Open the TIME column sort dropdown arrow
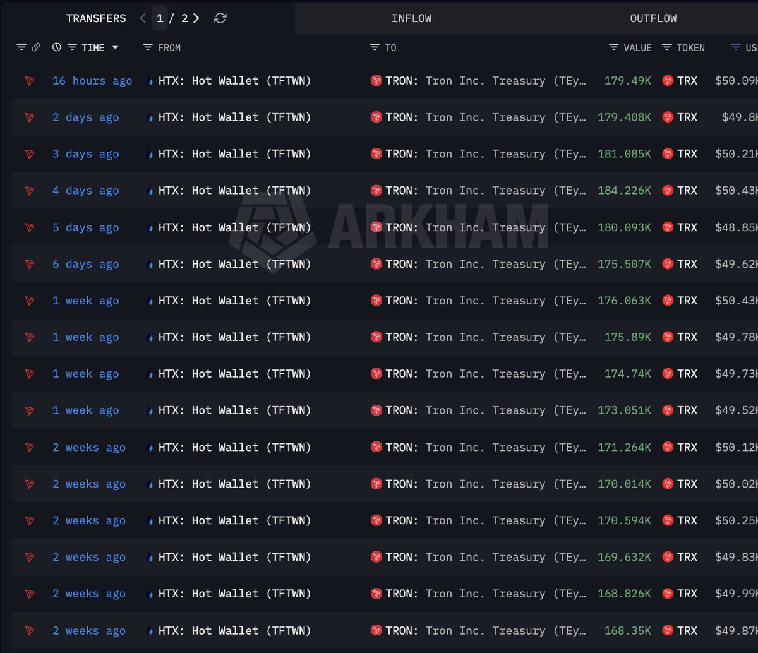This screenshot has width=758, height=653. (x=115, y=48)
